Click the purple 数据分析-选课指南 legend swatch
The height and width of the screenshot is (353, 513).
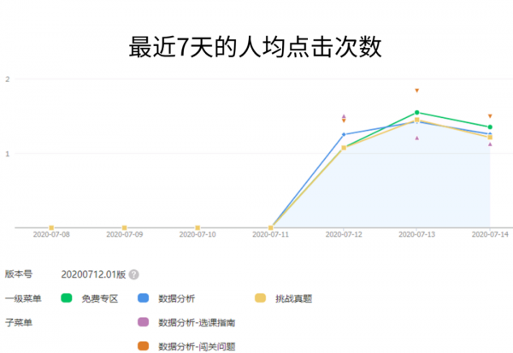pos(144,322)
